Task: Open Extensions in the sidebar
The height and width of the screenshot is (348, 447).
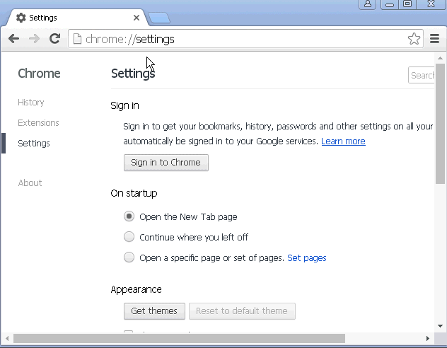Action: [38, 123]
